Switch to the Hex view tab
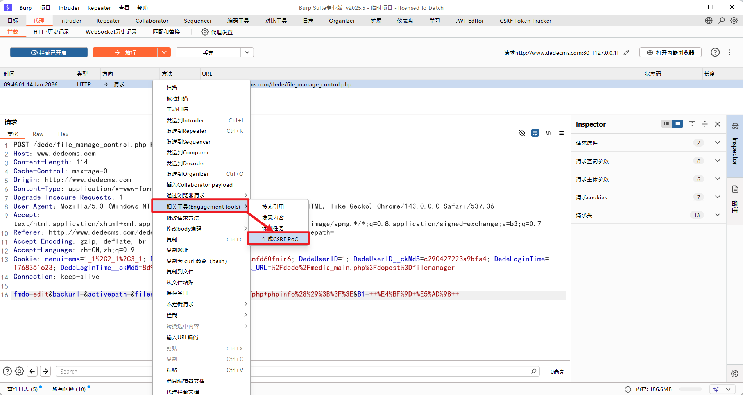 [x=63, y=134]
